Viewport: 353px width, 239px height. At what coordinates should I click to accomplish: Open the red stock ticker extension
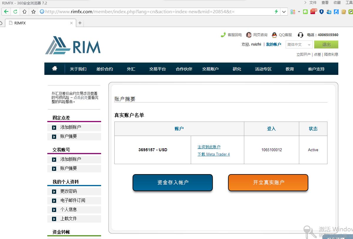[x=314, y=11]
